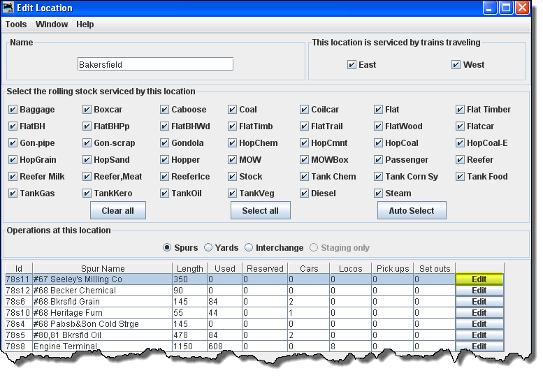Click the Bakersfield name text field
The height and width of the screenshot is (380, 543).
(x=155, y=64)
